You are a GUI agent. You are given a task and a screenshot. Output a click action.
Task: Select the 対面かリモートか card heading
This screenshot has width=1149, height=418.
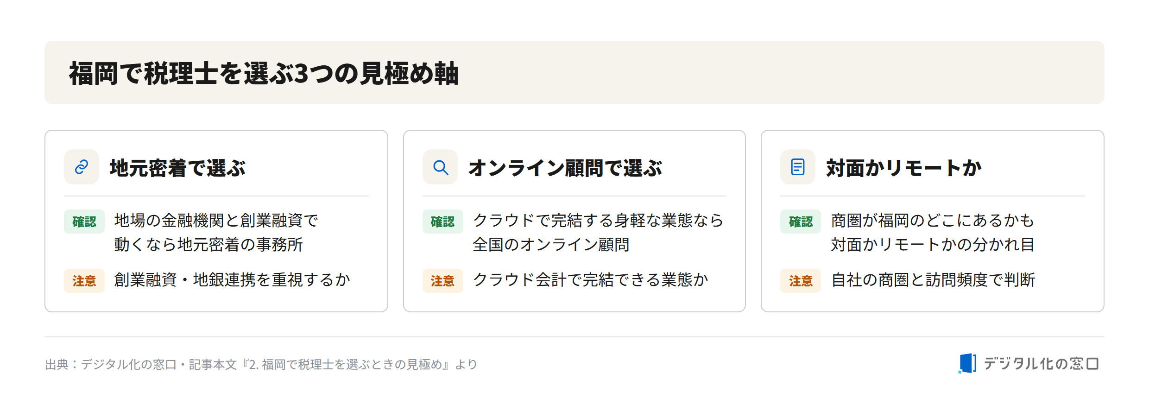click(903, 168)
